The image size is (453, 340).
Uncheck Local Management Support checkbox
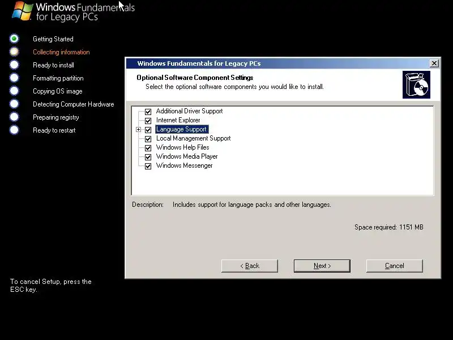[x=148, y=139]
